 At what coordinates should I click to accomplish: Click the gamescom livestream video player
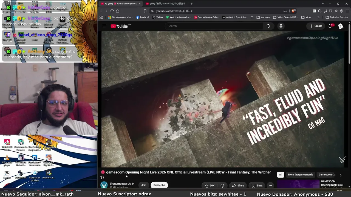(223, 99)
